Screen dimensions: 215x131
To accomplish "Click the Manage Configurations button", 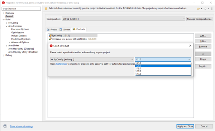I will click(x=199, y=19).
